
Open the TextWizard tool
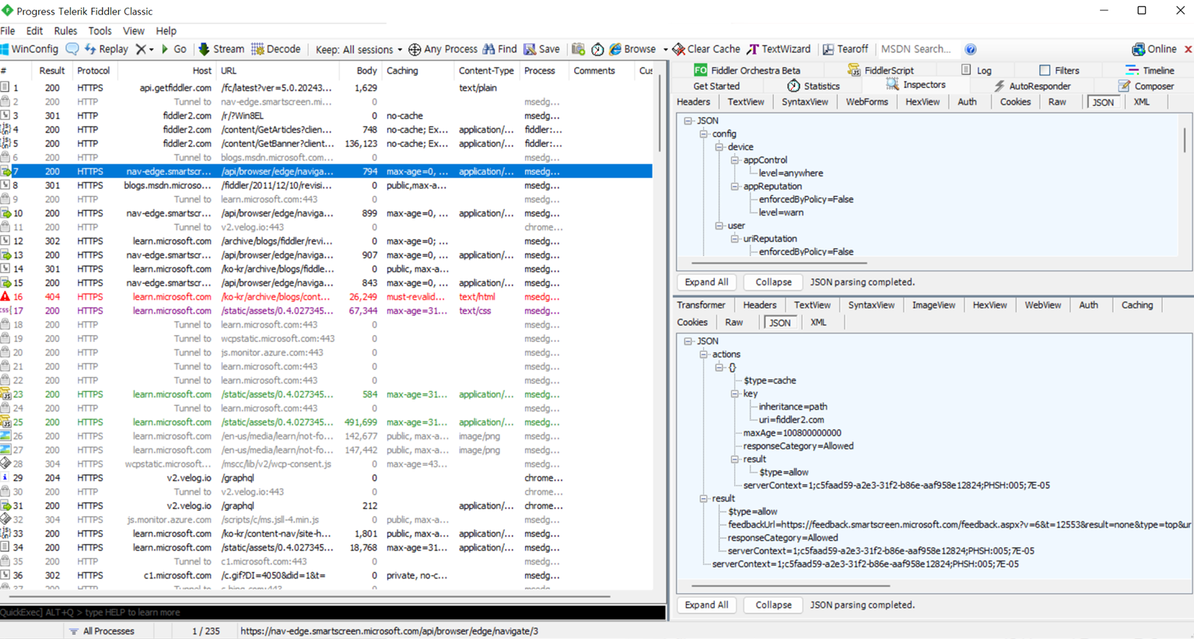779,49
